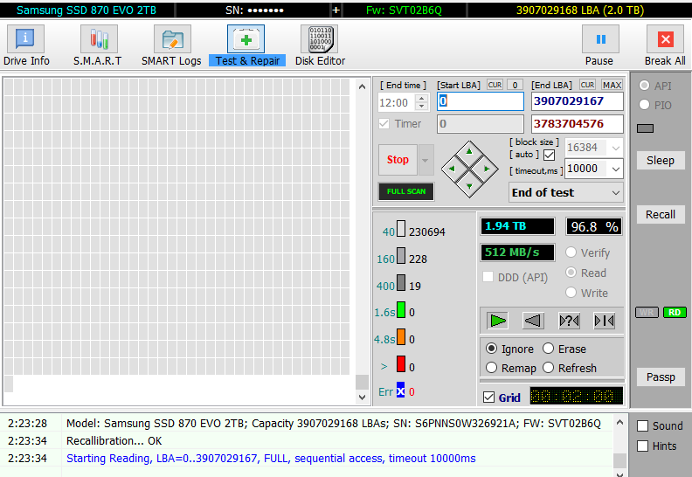692x477 pixels.
Task: Open the Drive Info panel
Action: (25, 46)
